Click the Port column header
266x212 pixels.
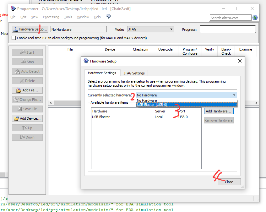click(182, 111)
